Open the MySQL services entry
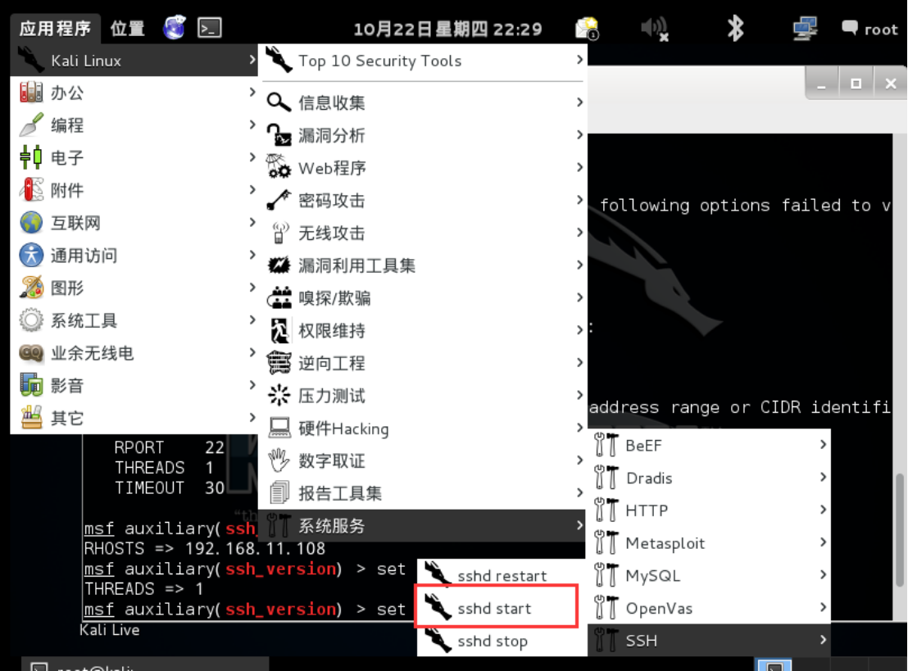908x671 pixels. tap(710, 575)
